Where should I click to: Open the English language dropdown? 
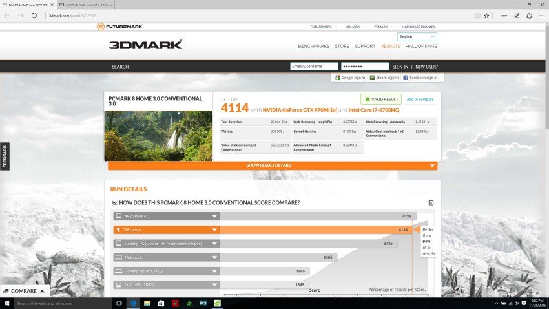(x=417, y=37)
